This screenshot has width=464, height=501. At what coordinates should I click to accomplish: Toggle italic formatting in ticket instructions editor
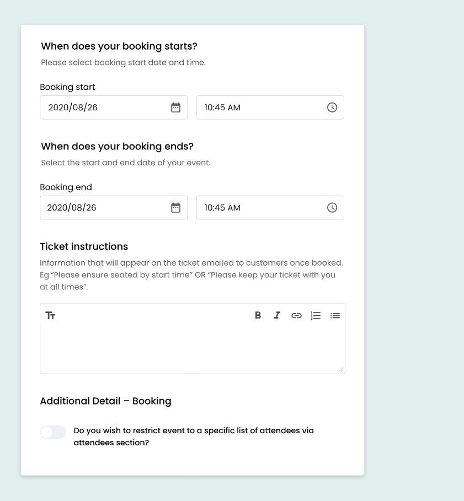coord(277,315)
